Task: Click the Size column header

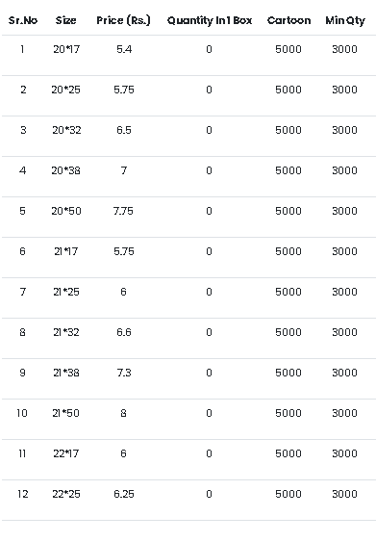Action: click(66, 20)
